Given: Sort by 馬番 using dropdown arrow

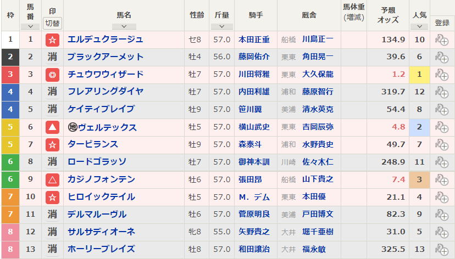Looking at the screenshot, I should tap(30, 26).
